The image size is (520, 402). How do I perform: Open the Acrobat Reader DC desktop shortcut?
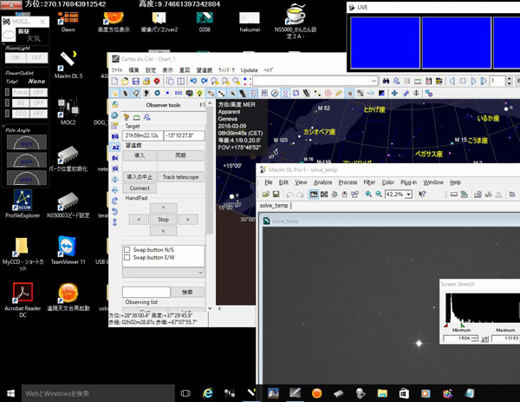click(23, 300)
